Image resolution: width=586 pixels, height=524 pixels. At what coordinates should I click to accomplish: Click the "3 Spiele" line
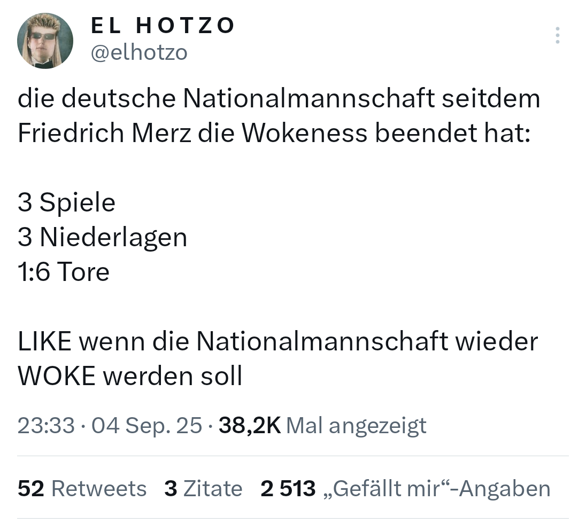pos(66,202)
